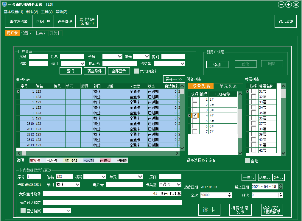The image size is (302, 221).
Task: Click the left arrow of the user list horizontal scrollbar
Action: click(19, 153)
